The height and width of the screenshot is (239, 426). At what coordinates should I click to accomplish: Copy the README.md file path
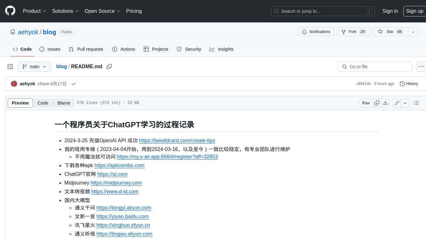(x=109, y=67)
